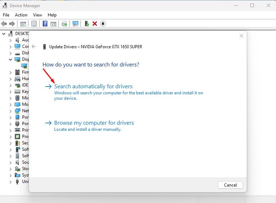Click the Disable device down-arrow icon

click(x=103, y=24)
